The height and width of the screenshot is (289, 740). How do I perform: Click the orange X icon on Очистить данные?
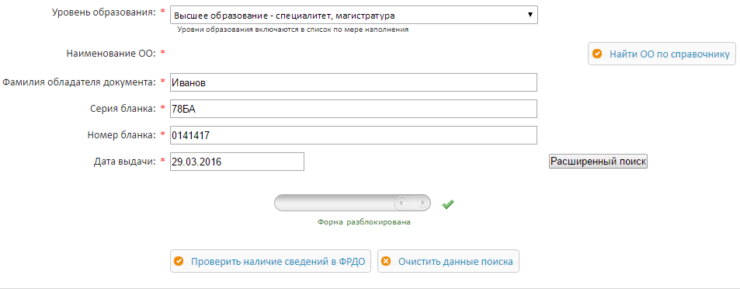[x=386, y=262]
